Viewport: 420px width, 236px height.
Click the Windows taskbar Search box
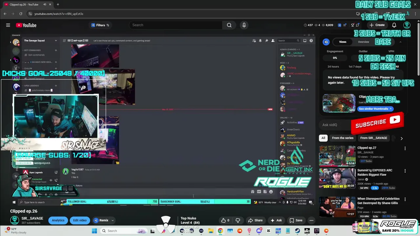pos(123,231)
